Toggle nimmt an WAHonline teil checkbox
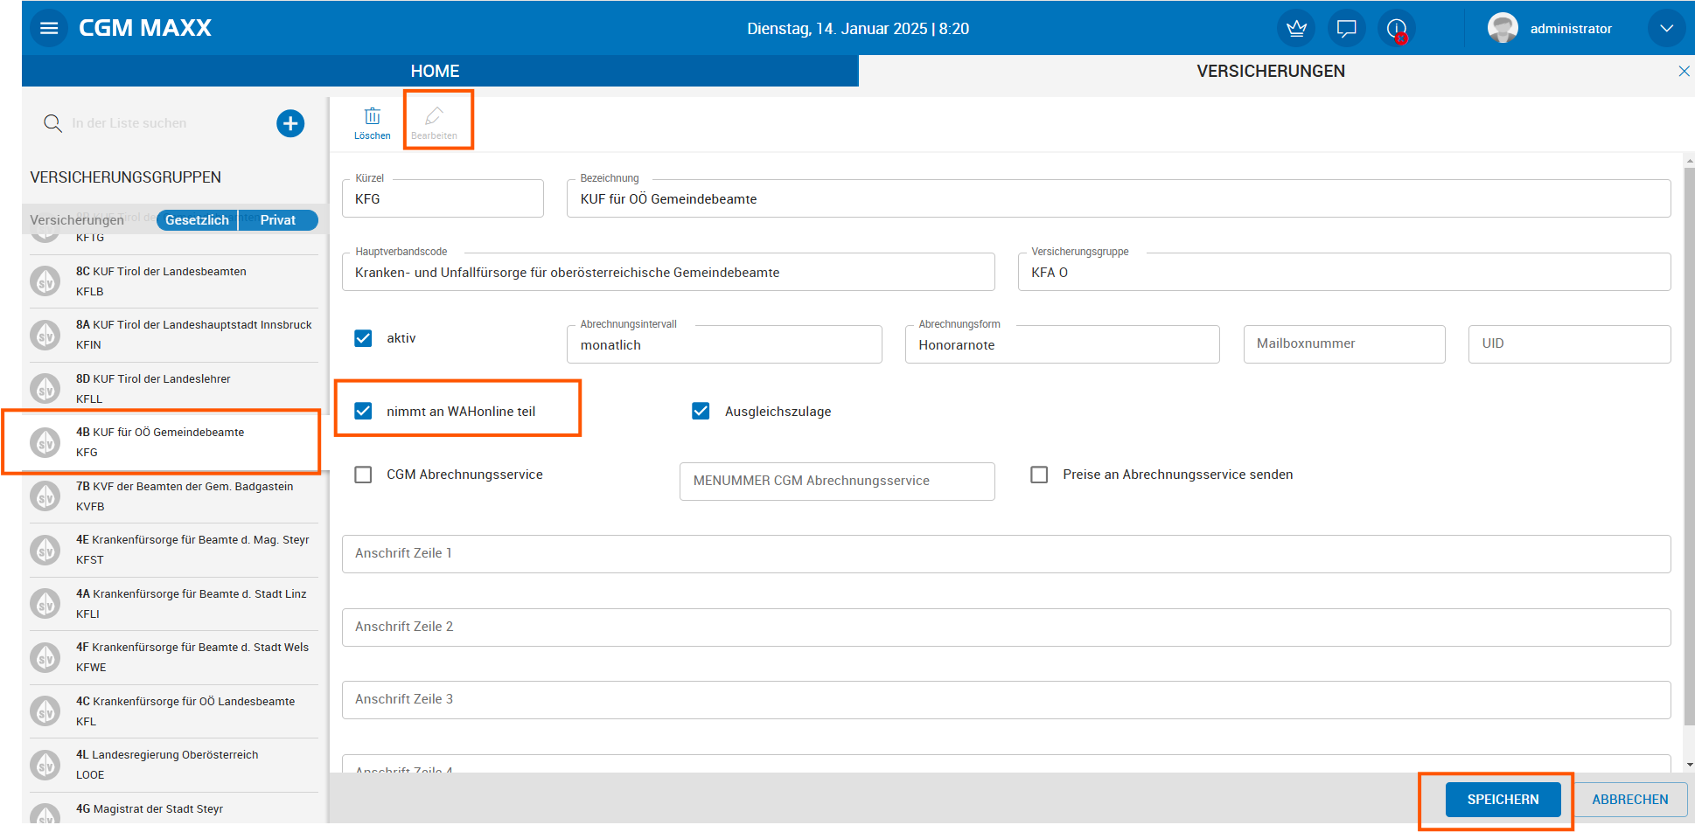1695x832 pixels. tap(363, 411)
